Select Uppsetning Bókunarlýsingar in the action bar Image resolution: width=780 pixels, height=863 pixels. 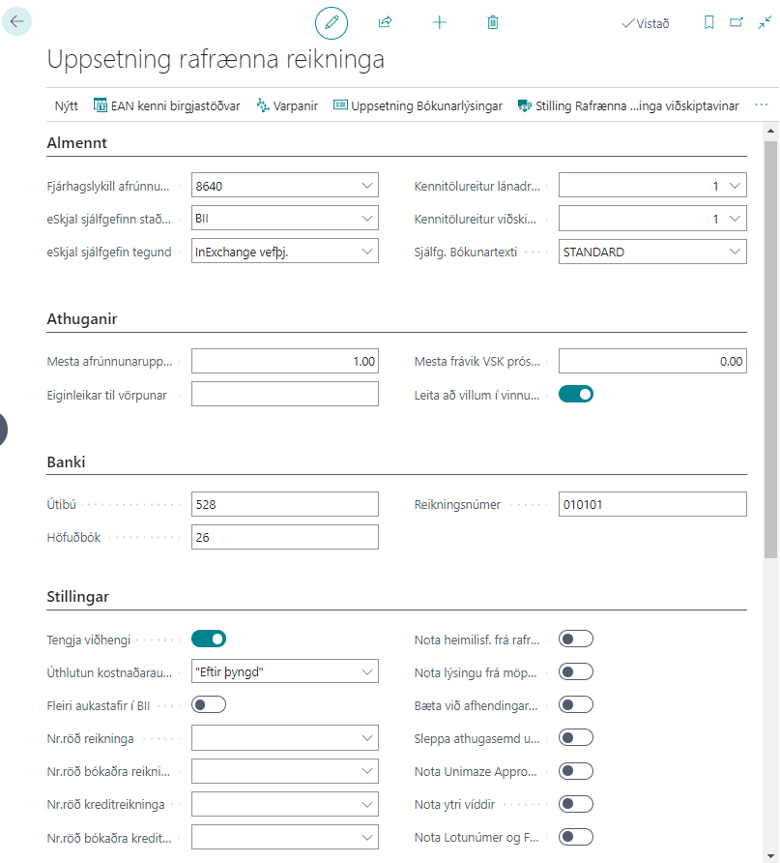[x=418, y=106]
